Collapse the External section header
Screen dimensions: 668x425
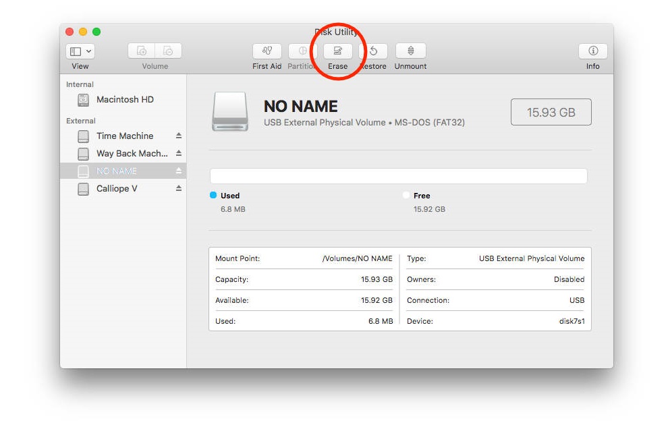point(80,121)
